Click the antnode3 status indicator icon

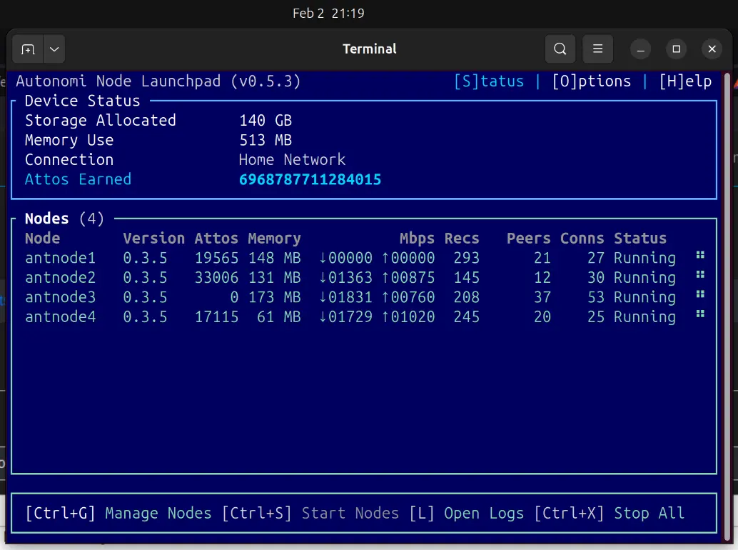(x=700, y=294)
